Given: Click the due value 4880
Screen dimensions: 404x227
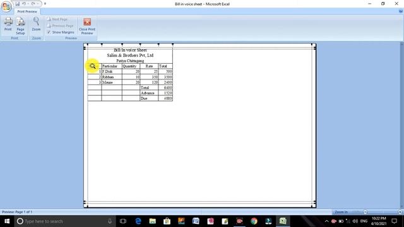Looking at the screenshot, I should pyautogui.click(x=165, y=98).
